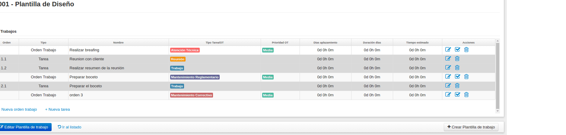The width and height of the screenshot is (566, 135).
Task: Edit the 'Preparar el boceto' task
Action: (448, 85)
